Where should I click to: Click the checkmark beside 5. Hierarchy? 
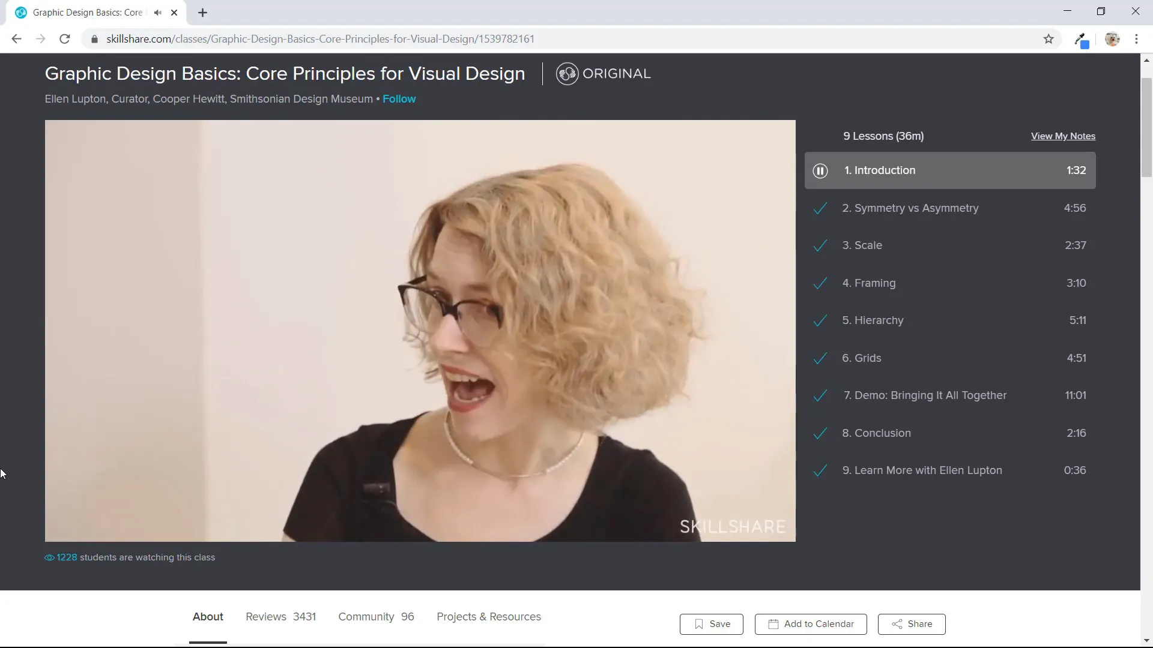820,320
